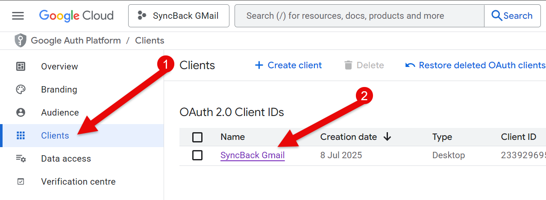This screenshot has height=200, width=546.
Task: Select Clients in the sidebar
Action: pos(55,136)
